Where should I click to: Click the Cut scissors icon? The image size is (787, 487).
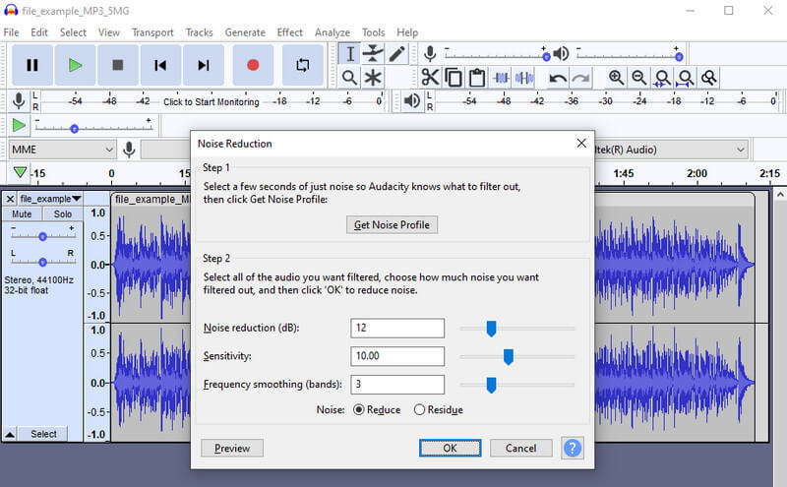430,78
